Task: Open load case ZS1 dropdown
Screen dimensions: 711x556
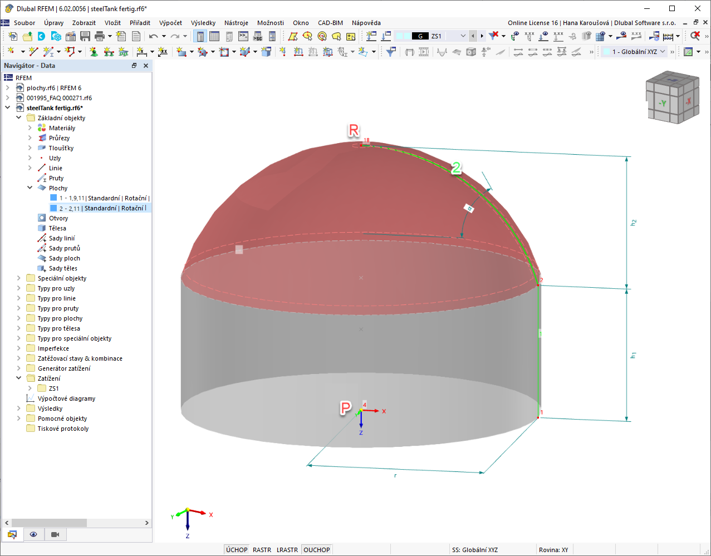Action: pos(463,36)
